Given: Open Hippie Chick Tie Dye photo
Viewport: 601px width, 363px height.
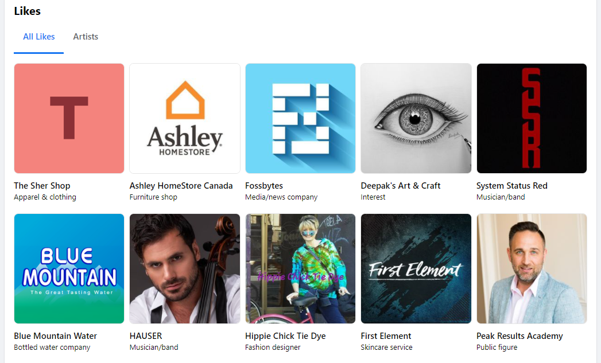Looking at the screenshot, I should (x=301, y=268).
